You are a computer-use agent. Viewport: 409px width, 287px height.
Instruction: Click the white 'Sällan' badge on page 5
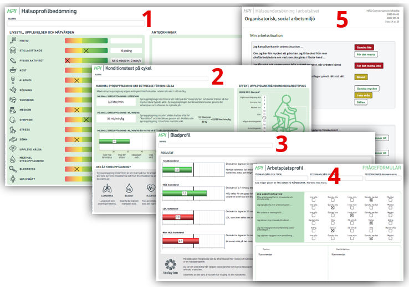pos(361,102)
